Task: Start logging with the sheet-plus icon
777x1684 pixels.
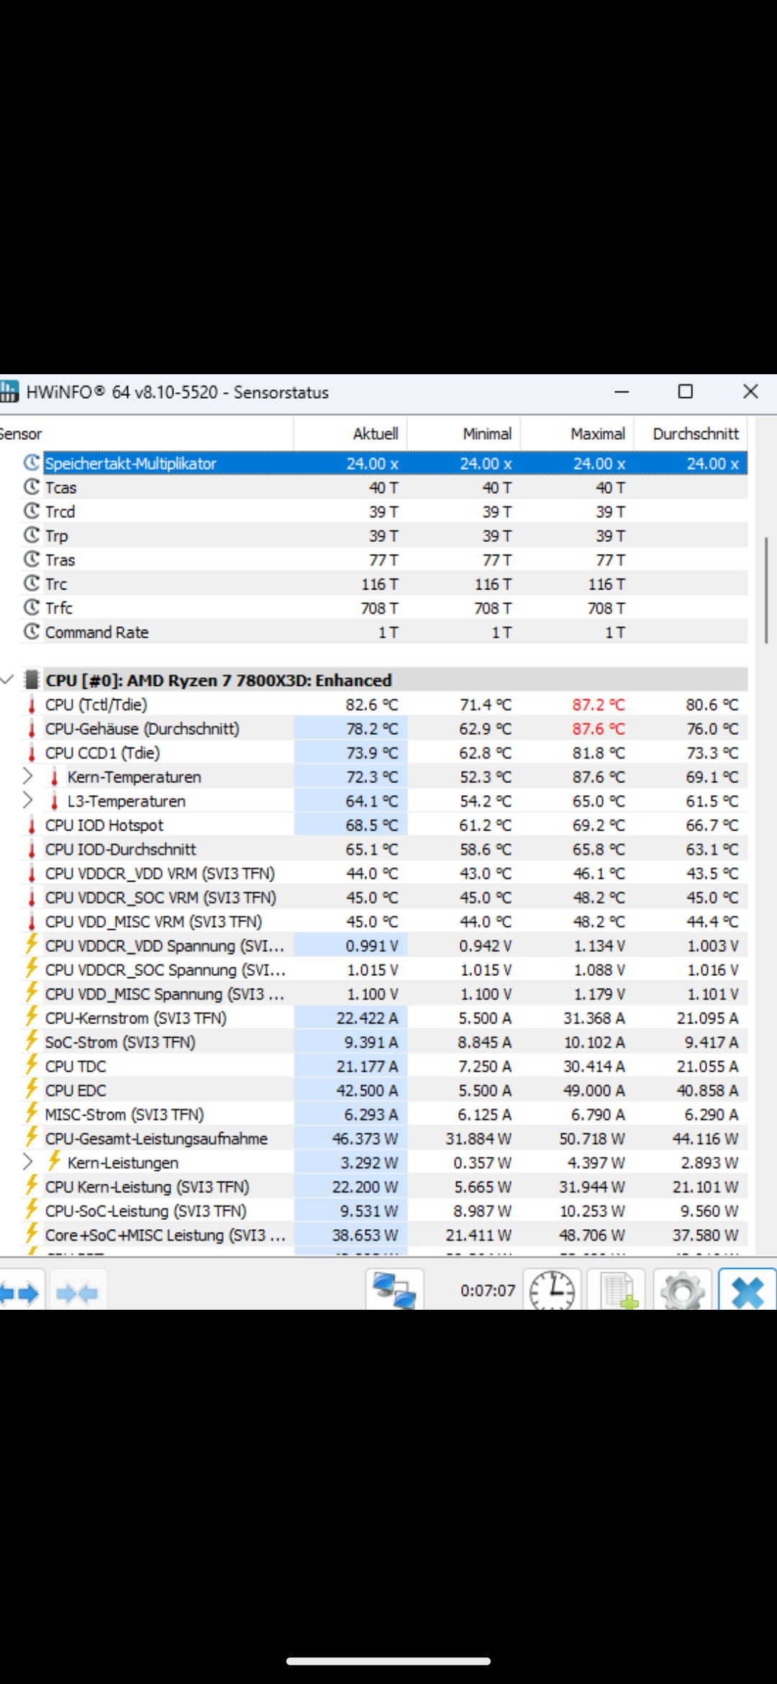Action: 617,1291
